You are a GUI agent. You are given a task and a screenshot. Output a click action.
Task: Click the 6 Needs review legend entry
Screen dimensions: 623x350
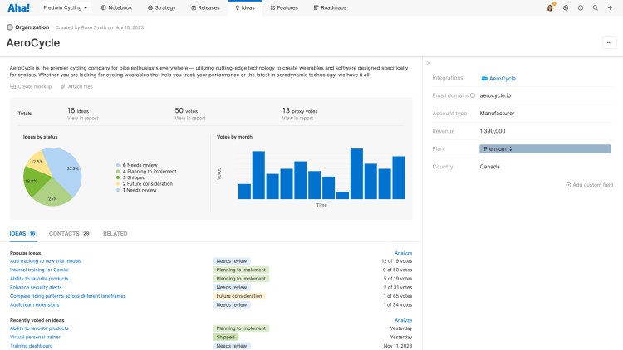point(137,165)
